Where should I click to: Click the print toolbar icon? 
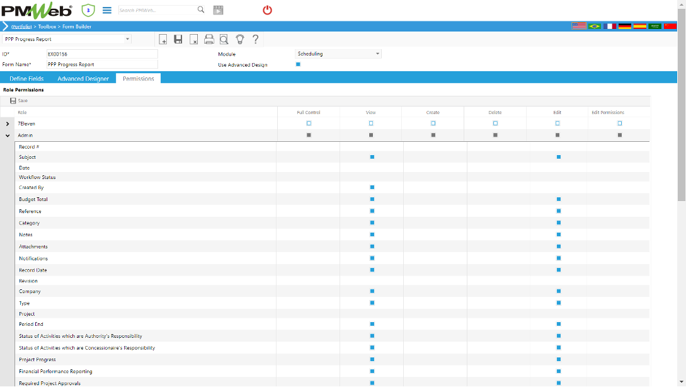pos(209,40)
